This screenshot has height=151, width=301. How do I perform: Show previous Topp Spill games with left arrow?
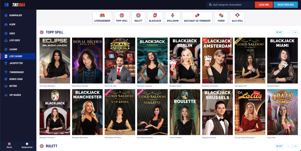pos(289,32)
